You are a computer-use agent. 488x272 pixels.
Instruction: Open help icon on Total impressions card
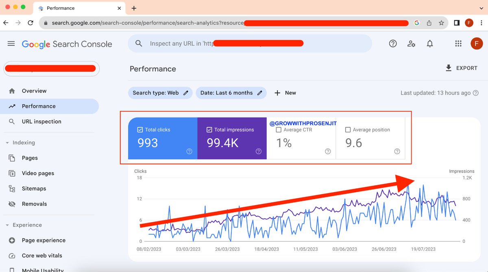pyautogui.click(x=259, y=151)
